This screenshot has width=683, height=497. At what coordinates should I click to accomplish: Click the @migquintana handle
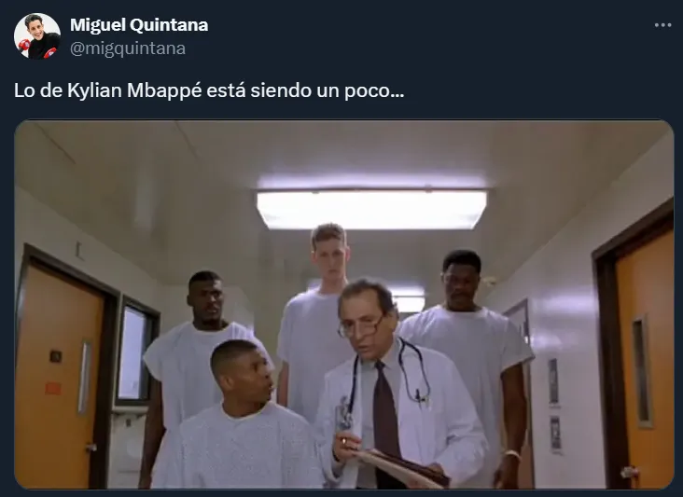pyautogui.click(x=128, y=48)
